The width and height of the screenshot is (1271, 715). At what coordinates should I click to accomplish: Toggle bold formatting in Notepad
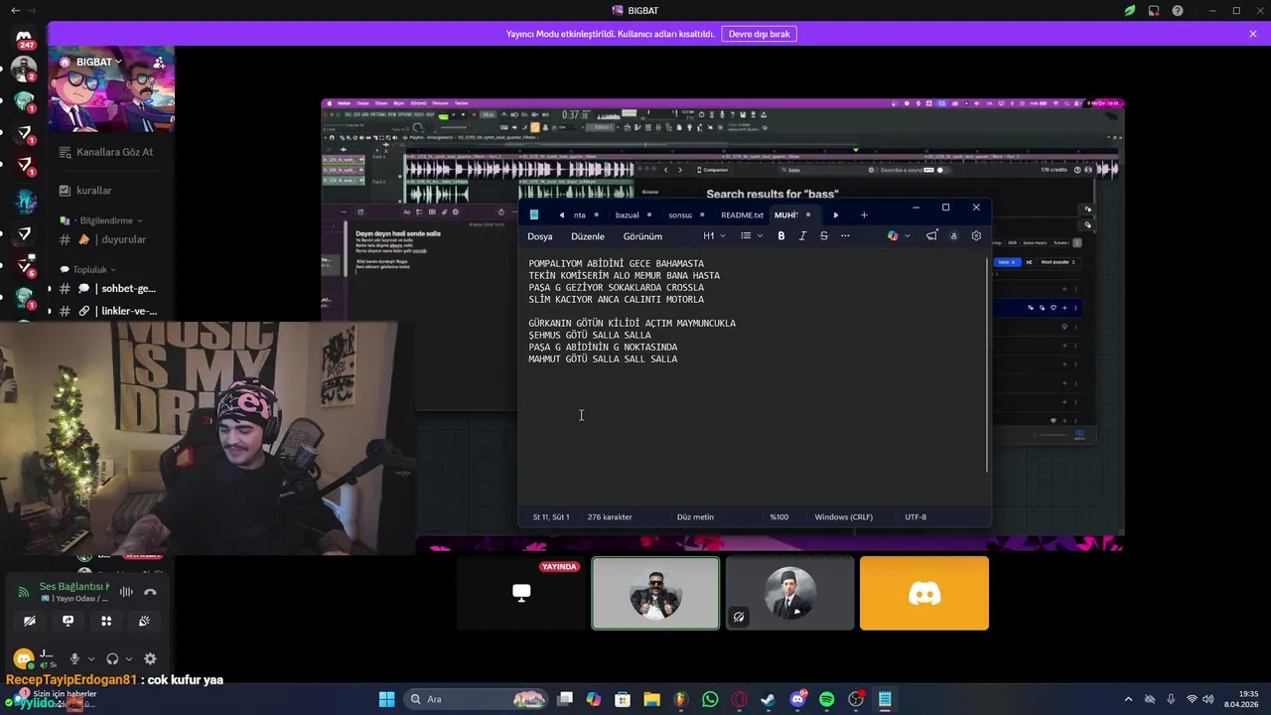click(x=781, y=236)
